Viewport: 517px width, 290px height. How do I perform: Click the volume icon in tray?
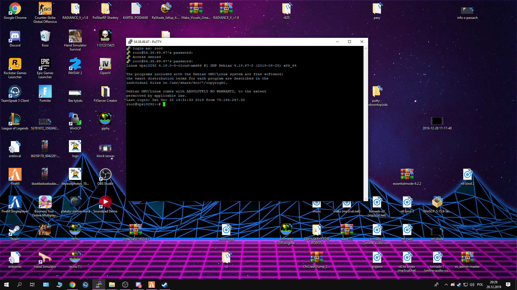pyautogui.click(x=472, y=285)
